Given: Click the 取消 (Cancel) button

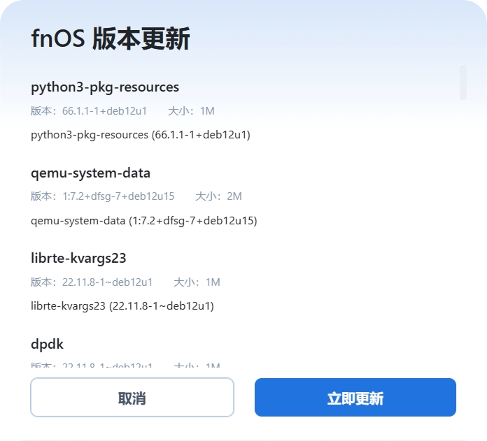Looking at the screenshot, I should [132, 398].
